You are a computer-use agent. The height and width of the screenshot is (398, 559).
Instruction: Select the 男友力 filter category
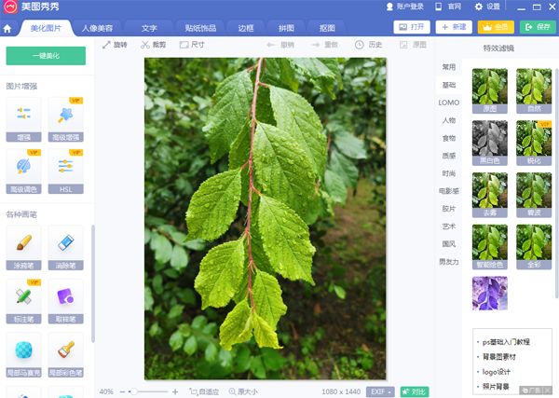coord(449,262)
